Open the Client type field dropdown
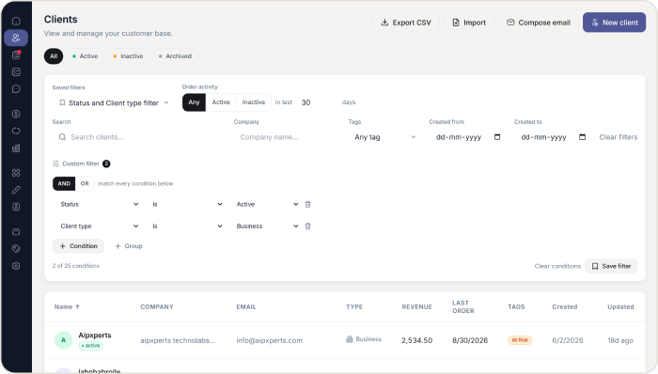The image size is (658, 374). (100, 226)
